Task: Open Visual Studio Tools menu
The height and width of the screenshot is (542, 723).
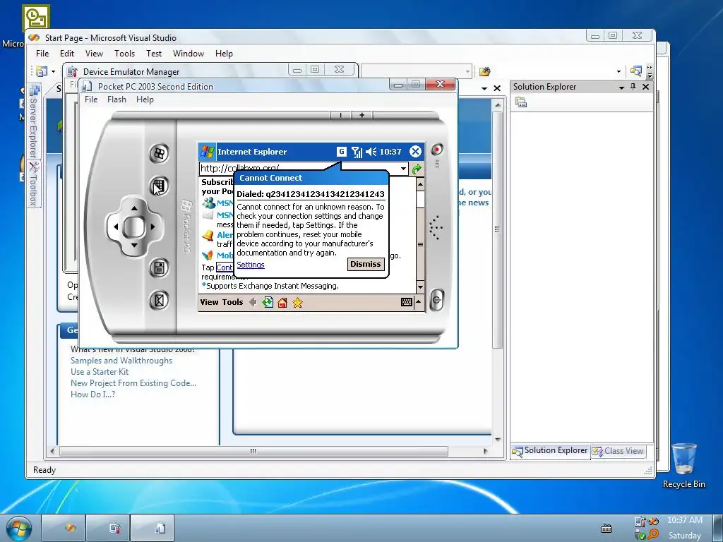Action: 124,54
